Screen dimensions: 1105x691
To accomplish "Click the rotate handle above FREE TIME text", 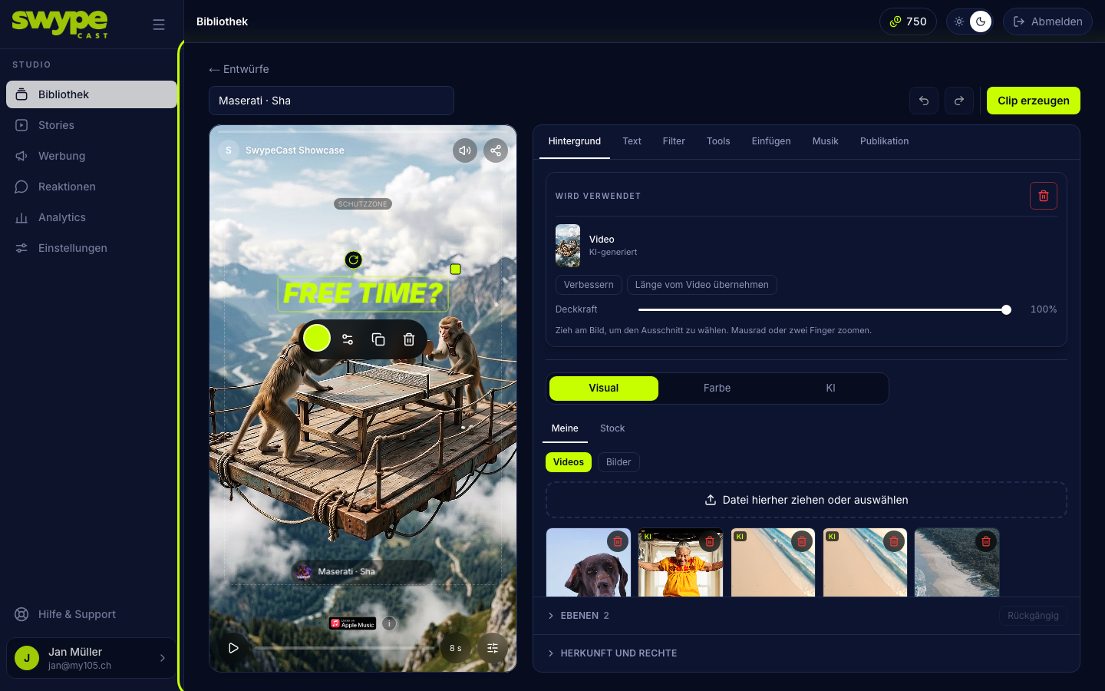I will (x=353, y=260).
